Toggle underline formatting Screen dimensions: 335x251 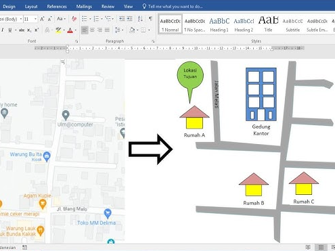[10, 30]
